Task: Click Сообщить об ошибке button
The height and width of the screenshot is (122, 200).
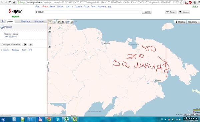Action: [11, 45]
